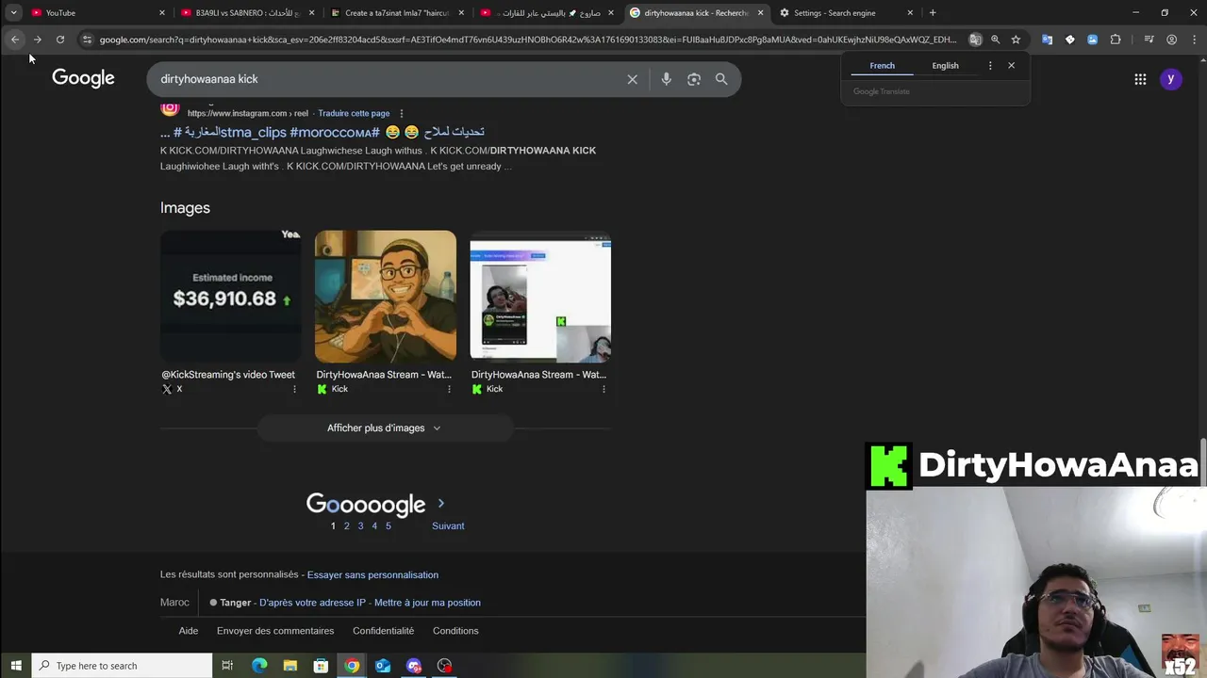The image size is (1207, 678).
Task: Reload the page with the refresh icon
Action: tap(59, 40)
